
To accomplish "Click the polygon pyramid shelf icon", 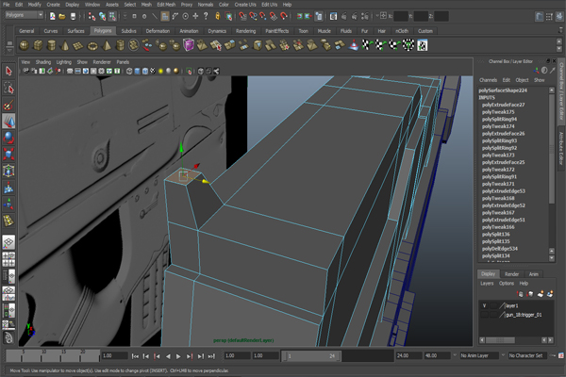I will (x=106, y=45).
